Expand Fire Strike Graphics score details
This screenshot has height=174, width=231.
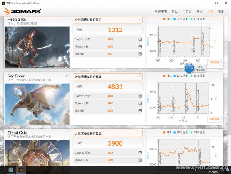pos(140,39)
